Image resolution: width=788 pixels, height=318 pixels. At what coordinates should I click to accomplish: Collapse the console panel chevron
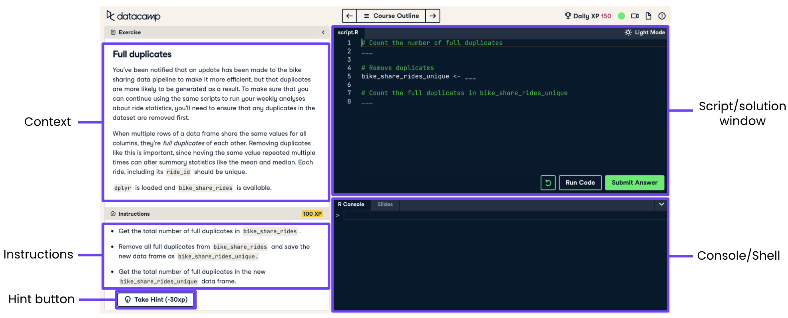pos(661,204)
